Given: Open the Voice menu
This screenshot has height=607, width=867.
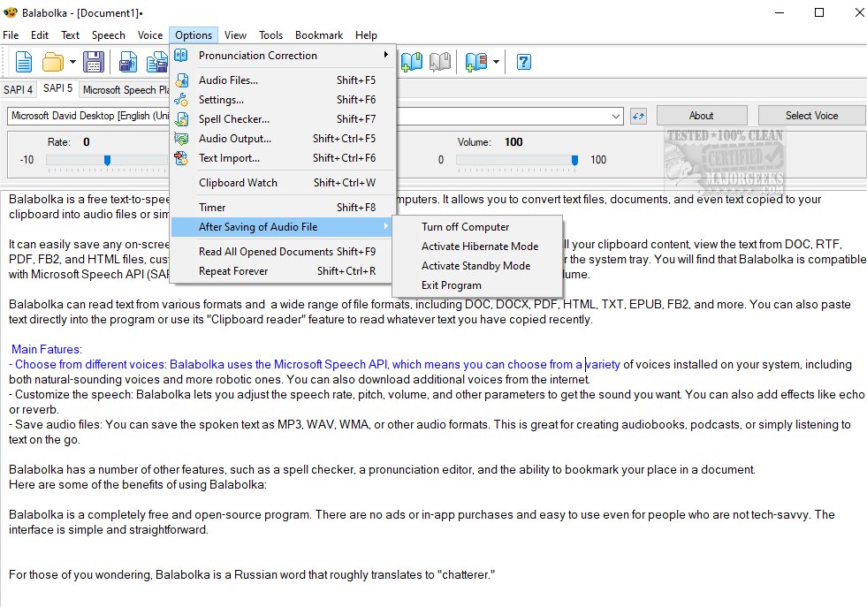Looking at the screenshot, I should point(150,35).
